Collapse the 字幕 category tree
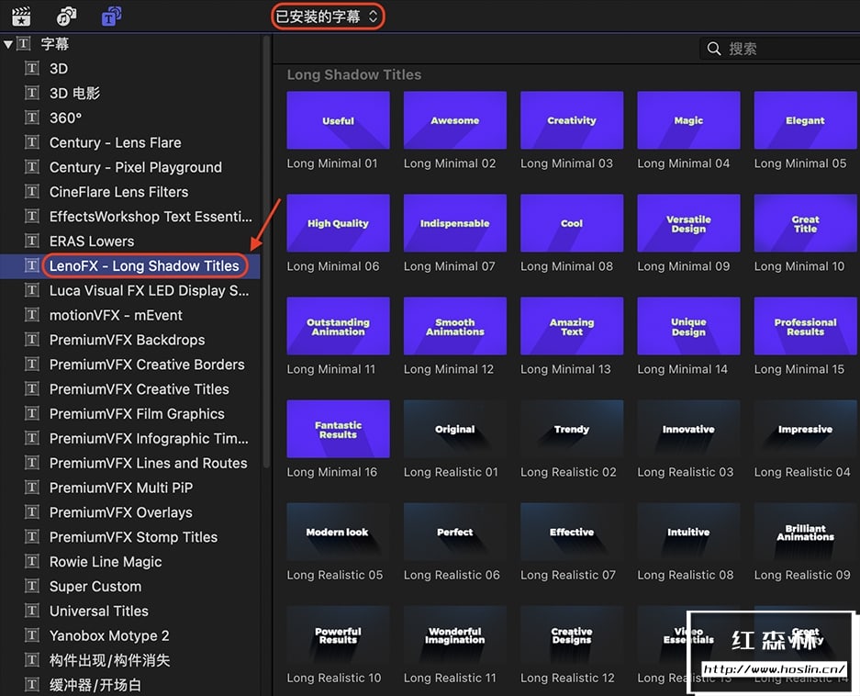This screenshot has height=696, width=860. click(7, 44)
